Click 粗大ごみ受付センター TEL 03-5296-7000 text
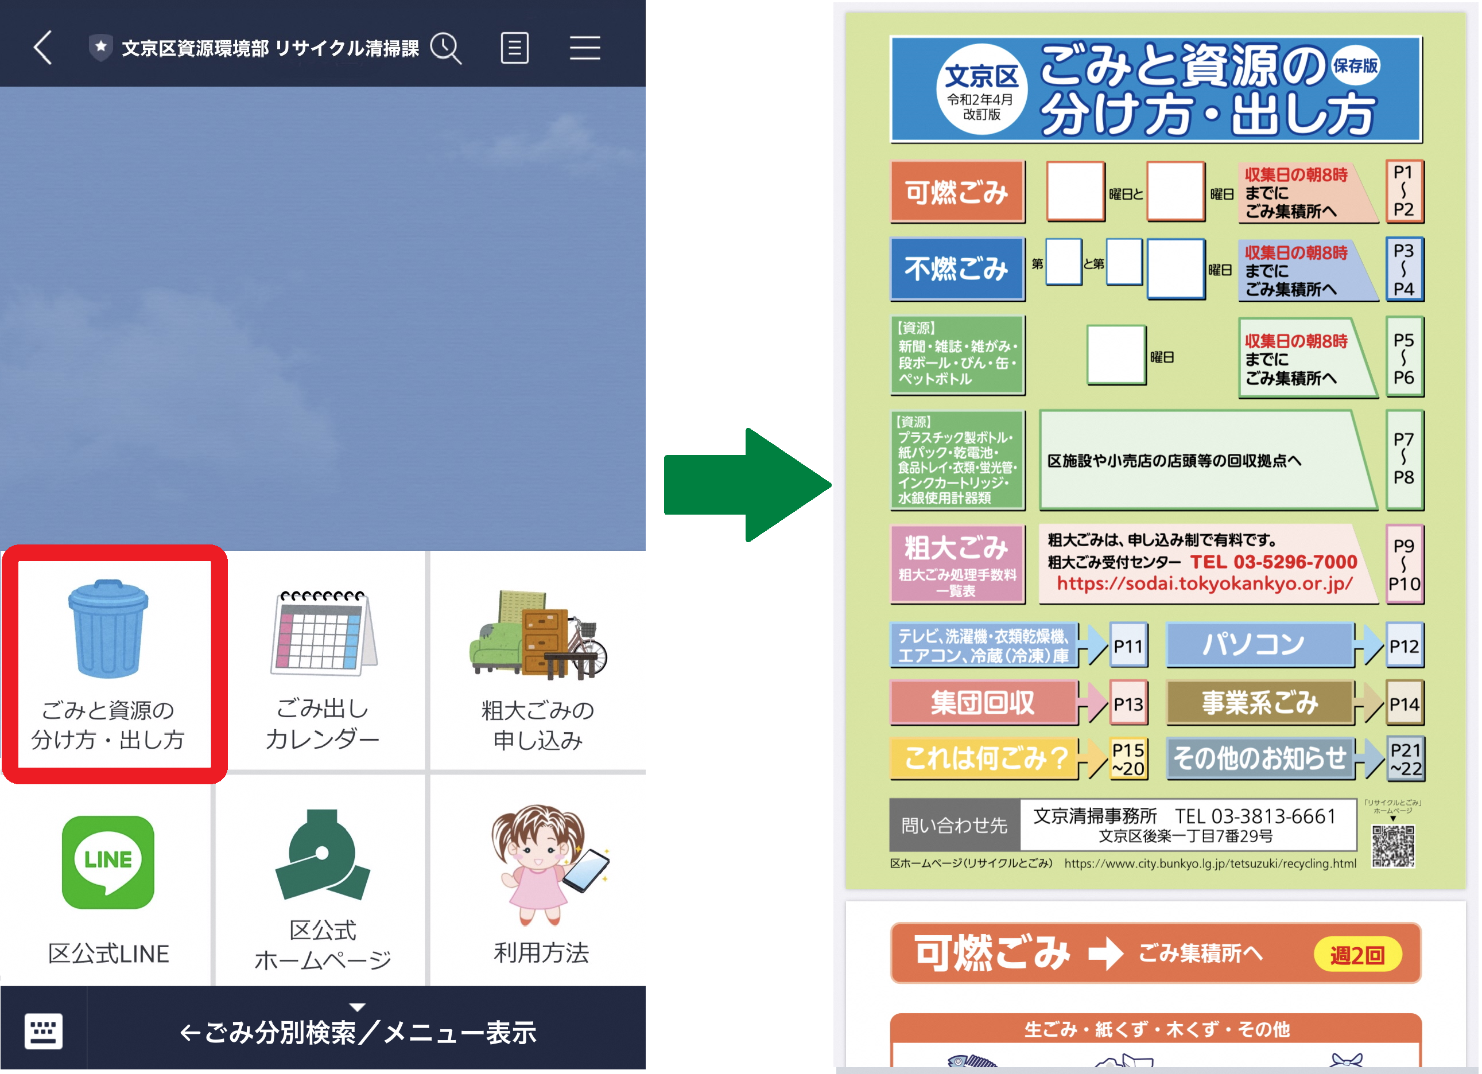This screenshot has width=1482, height=1074. click(x=1204, y=562)
